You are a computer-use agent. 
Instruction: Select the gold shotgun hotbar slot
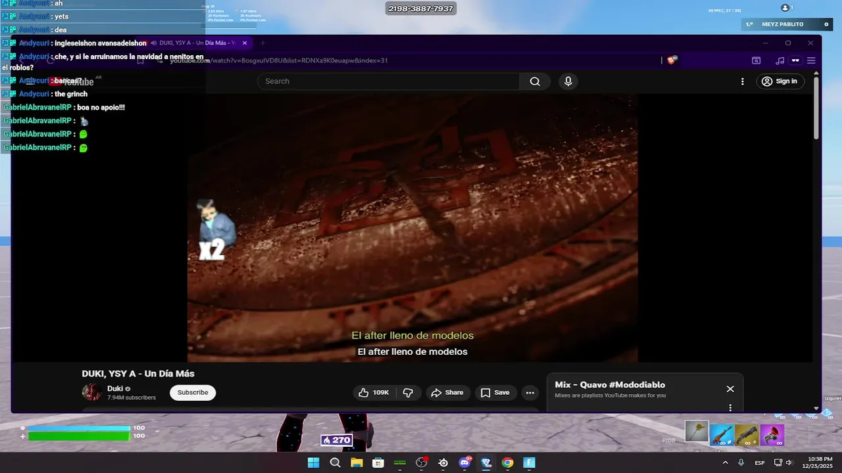click(x=747, y=435)
